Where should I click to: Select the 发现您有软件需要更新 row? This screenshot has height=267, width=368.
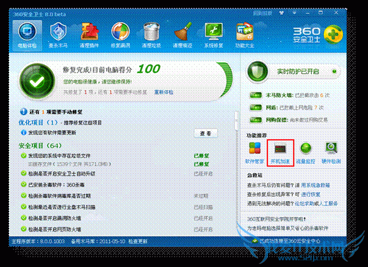point(118,133)
